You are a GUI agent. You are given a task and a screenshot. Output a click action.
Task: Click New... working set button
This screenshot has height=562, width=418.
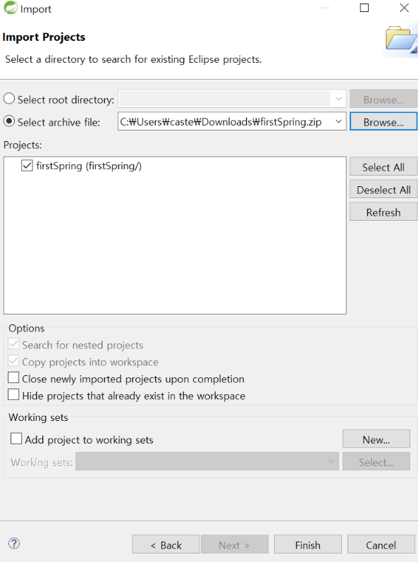pyautogui.click(x=376, y=439)
